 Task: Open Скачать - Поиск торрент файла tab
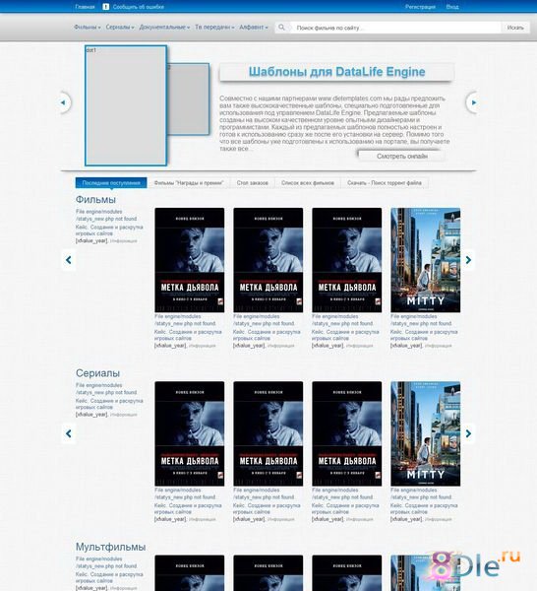[385, 183]
